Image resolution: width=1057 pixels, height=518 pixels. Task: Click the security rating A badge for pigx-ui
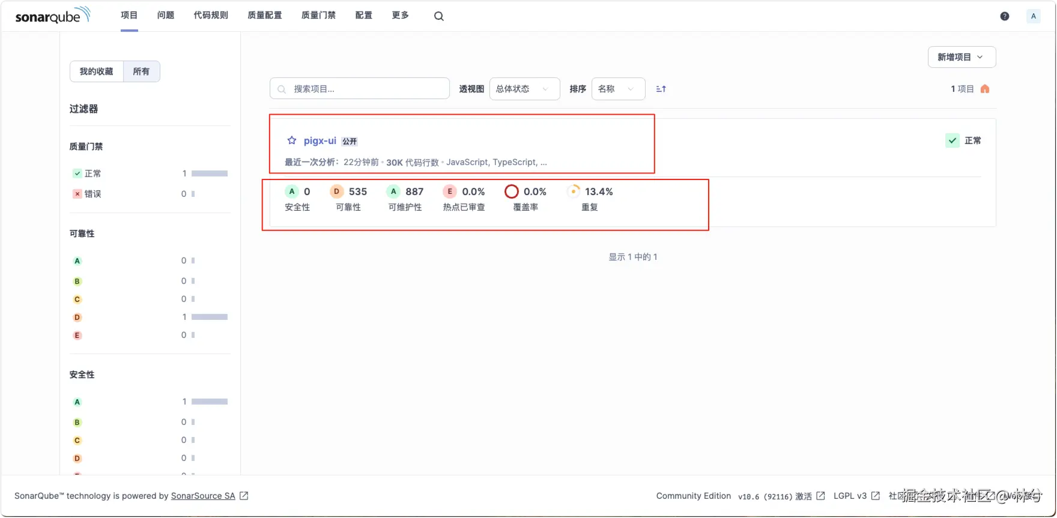(x=292, y=191)
